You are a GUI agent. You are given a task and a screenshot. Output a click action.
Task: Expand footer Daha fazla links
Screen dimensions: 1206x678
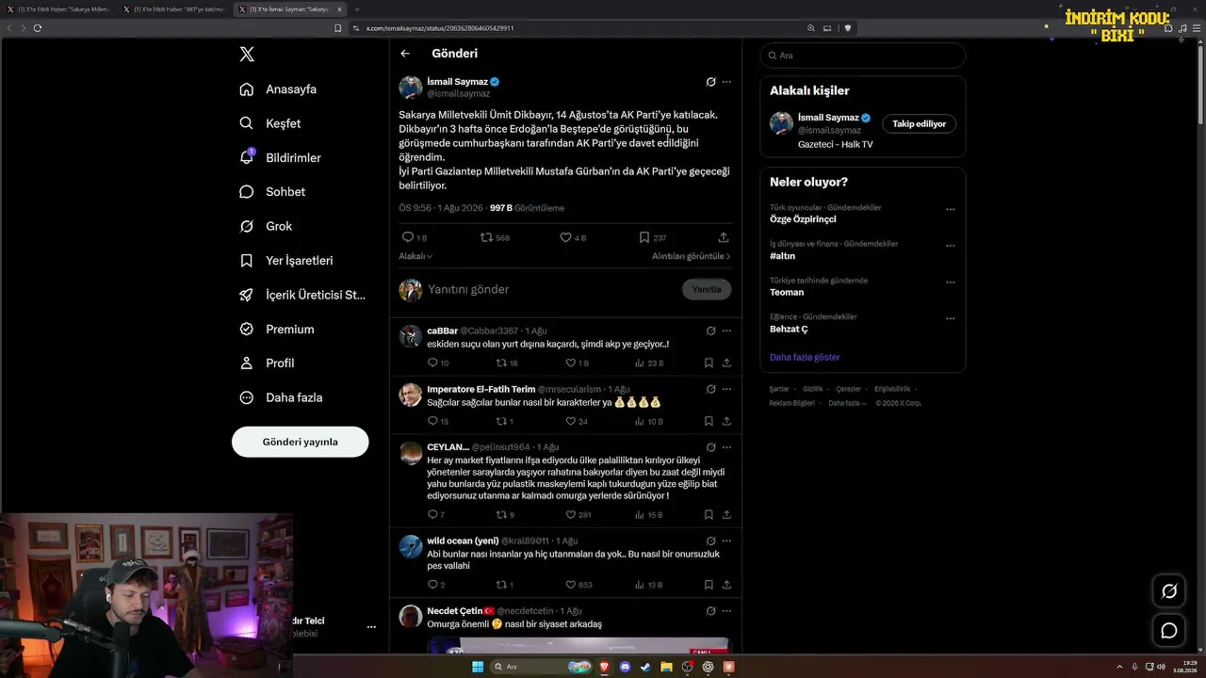846,403
